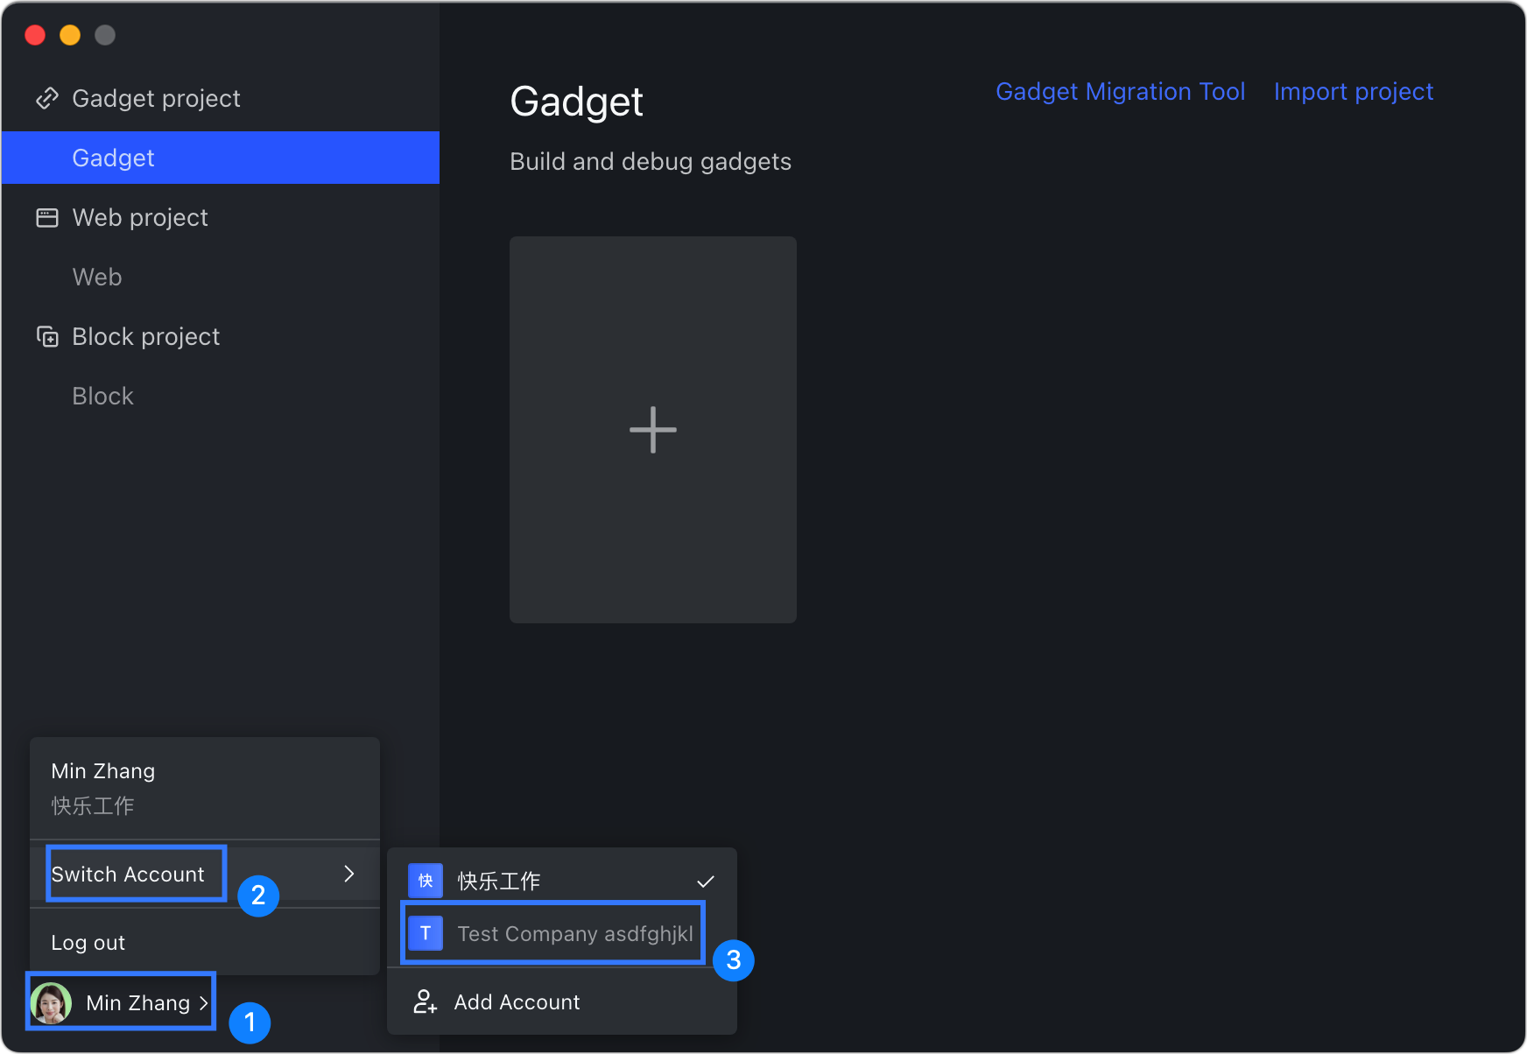This screenshot has width=1527, height=1054.
Task: Click the checkmark next to 快乐工作
Action: pyautogui.click(x=705, y=881)
